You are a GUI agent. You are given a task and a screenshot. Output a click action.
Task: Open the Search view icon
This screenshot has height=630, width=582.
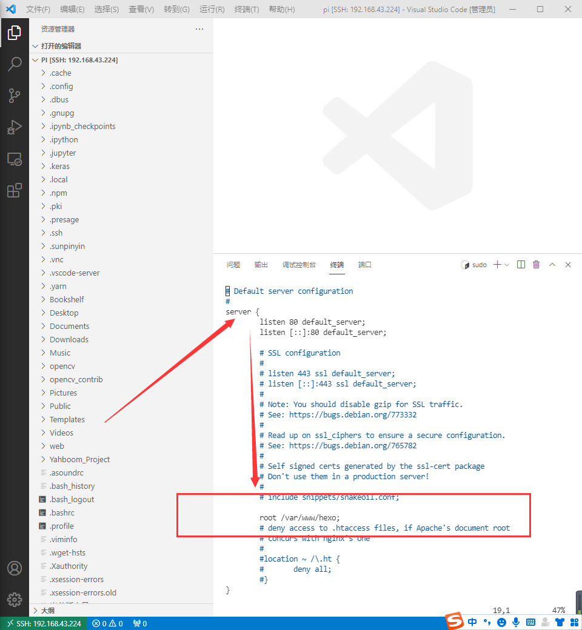[15, 64]
